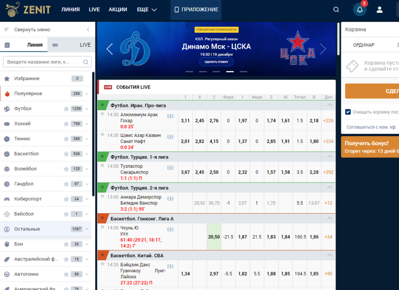Click the Теннис ball icon in sidebar
The width and height of the screenshot is (399, 290).
coord(7,139)
